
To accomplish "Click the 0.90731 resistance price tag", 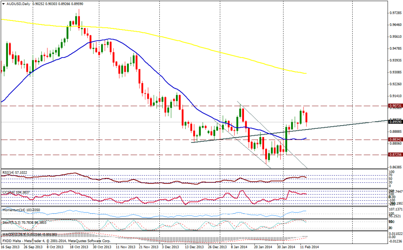I will click(395, 106).
